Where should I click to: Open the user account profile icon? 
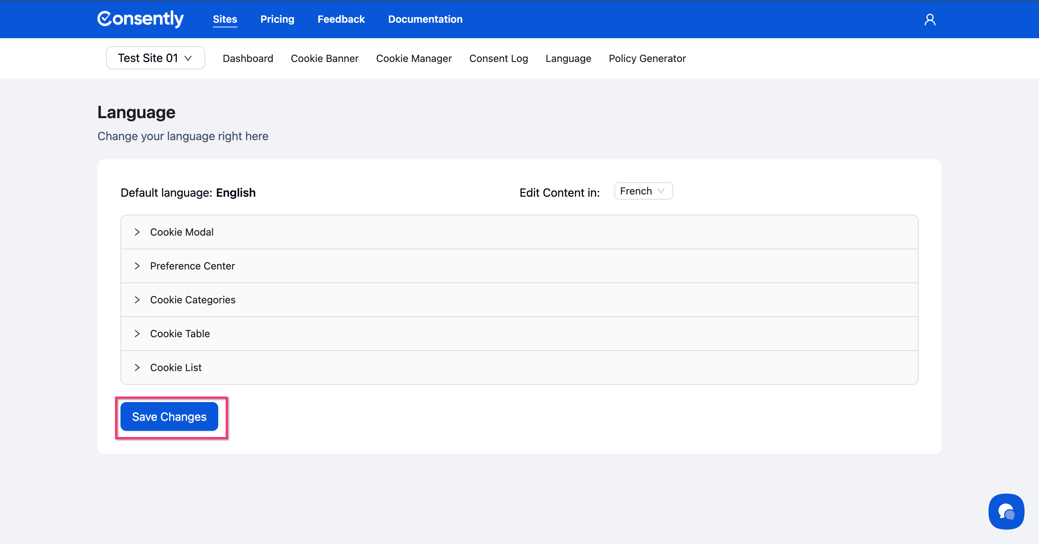pos(930,19)
